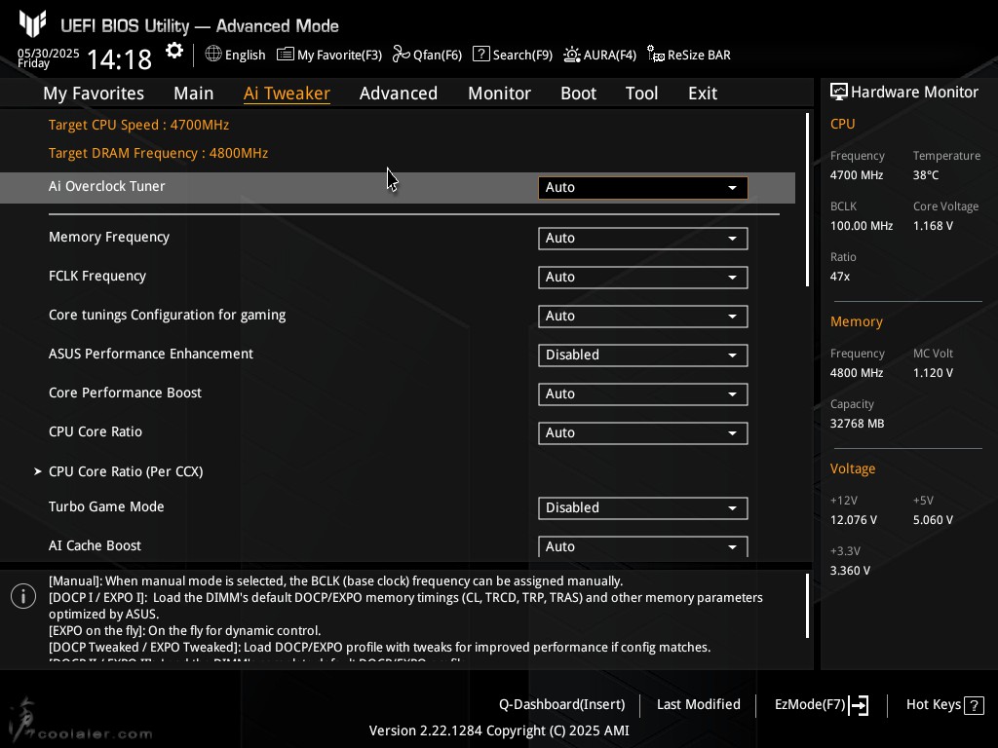Open Turbo Game Mode dropdown
The image size is (998, 748).
point(643,508)
